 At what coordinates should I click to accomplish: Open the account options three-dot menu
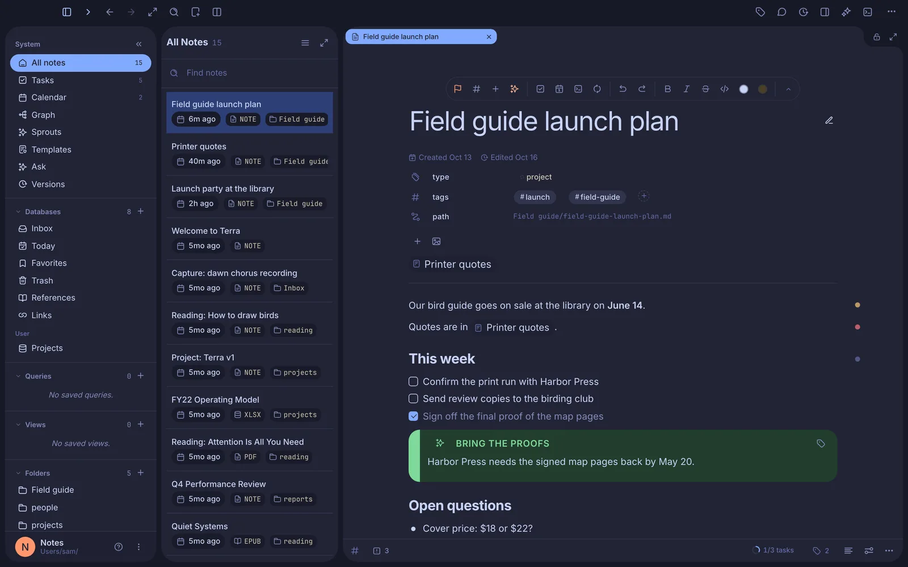(x=138, y=547)
